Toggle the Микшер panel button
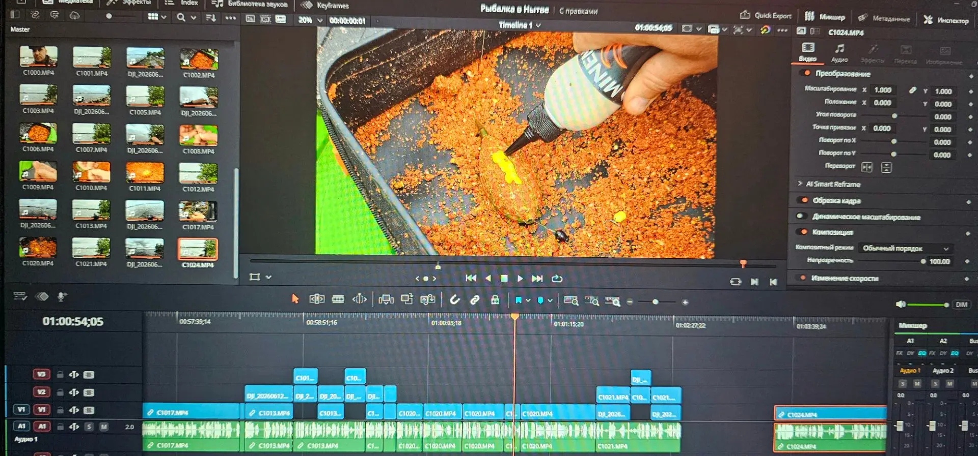The width and height of the screenshot is (978, 456). coord(825,17)
